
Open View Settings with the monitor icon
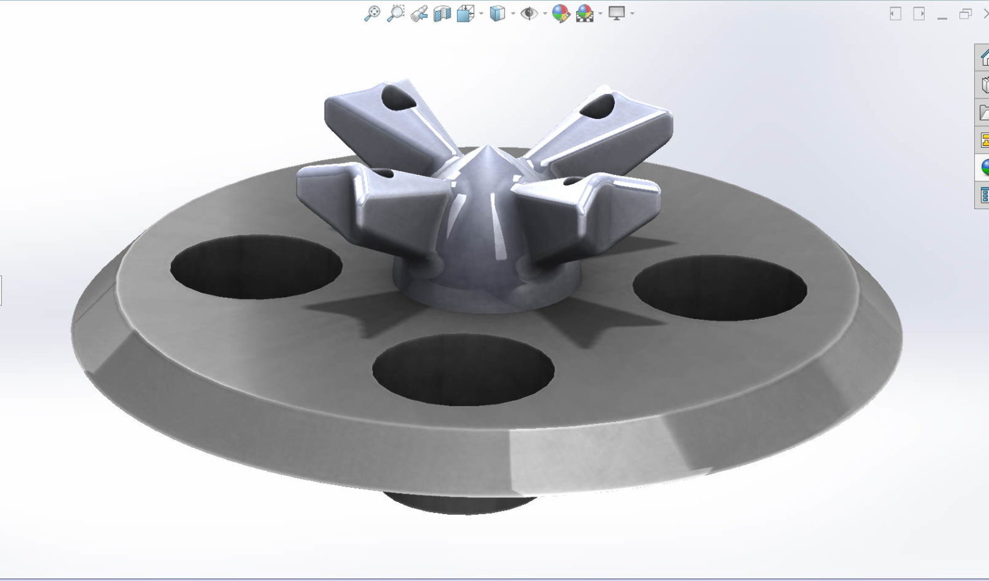pos(616,13)
